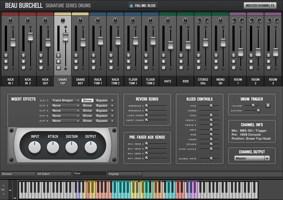Bypass the Slot 1 insert effect
The height and width of the screenshot is (200, 283).
[x=102, y=100]
